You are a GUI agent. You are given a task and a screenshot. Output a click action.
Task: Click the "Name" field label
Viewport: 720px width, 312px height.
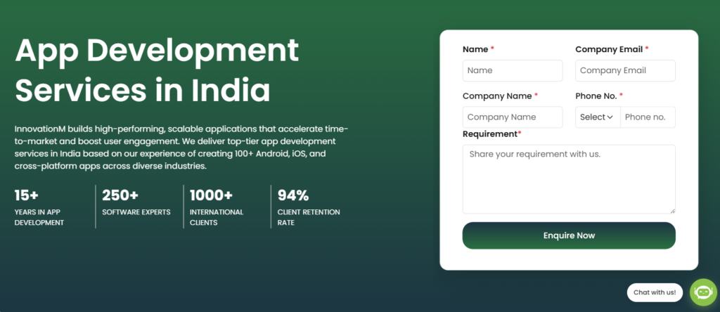pos(475,49)
